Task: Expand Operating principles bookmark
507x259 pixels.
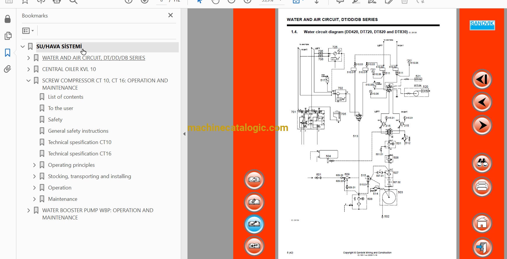Action: 34,165
